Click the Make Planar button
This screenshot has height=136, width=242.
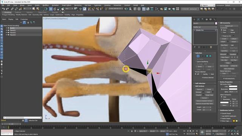[x=225, y=57]
